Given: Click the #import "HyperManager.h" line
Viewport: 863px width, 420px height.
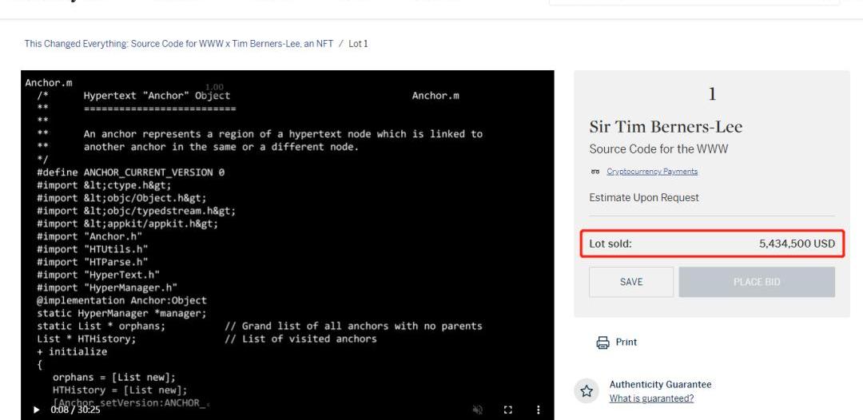Looking at the screenshot, I should [x=107, y=287].
